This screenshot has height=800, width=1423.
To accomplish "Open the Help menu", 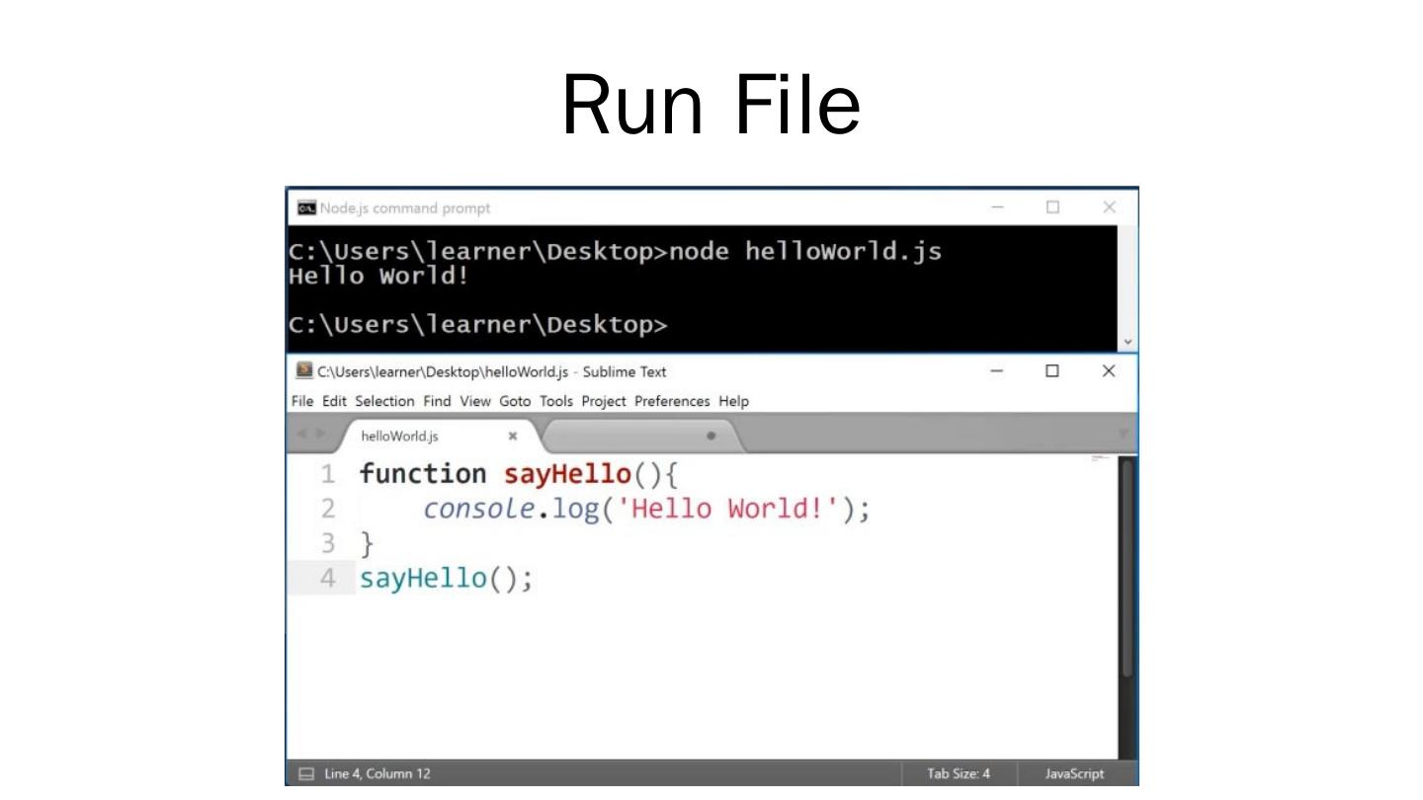I will point(733,401).
